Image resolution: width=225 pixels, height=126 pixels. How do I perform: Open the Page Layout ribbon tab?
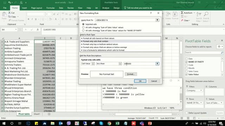click(37, 8)
